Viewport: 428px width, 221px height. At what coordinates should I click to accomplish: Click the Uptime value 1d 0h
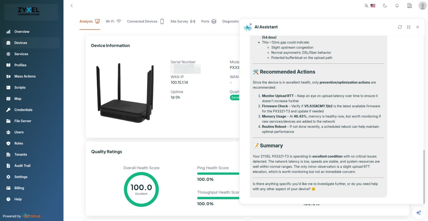(175, 97)
